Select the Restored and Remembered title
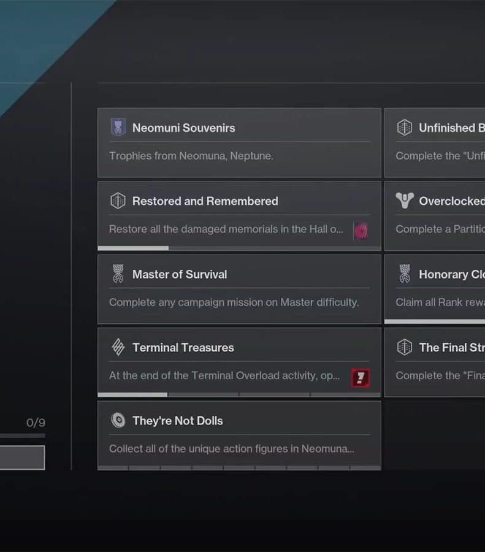The width and height of the screenshot is (485, 552). [x=205, y=201]
